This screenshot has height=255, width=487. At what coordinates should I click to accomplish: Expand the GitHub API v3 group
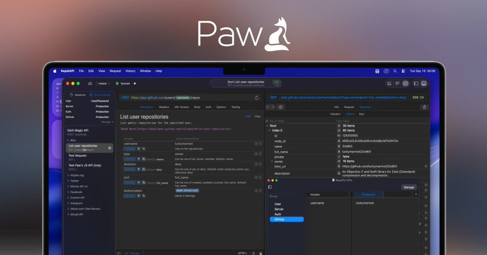(68, 186)
